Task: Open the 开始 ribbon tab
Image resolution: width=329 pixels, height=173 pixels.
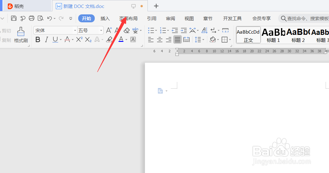Action: pyautogui.click(x=86, y=18)
